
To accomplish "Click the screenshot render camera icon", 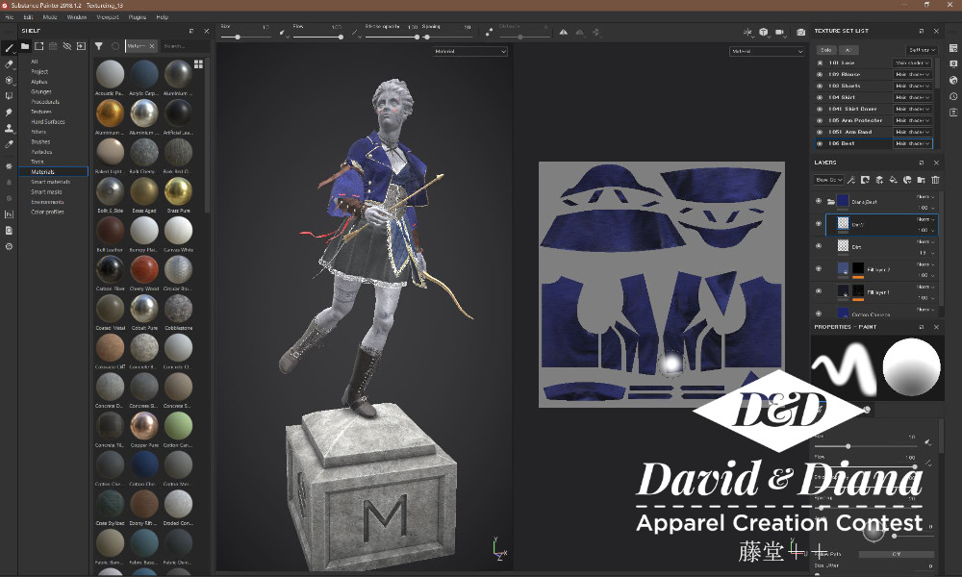I will (x=800, y=32).
